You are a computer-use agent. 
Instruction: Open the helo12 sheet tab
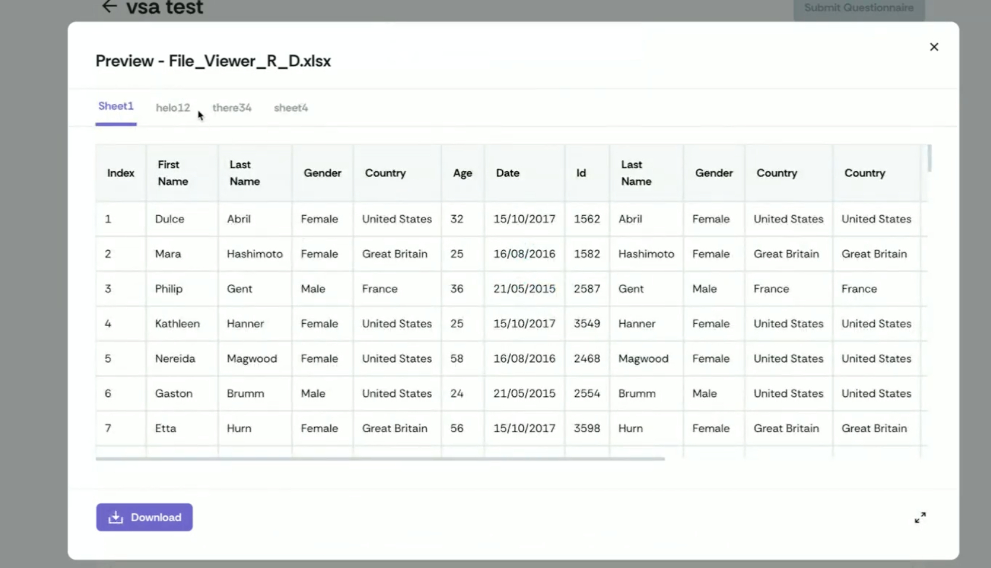173,108
